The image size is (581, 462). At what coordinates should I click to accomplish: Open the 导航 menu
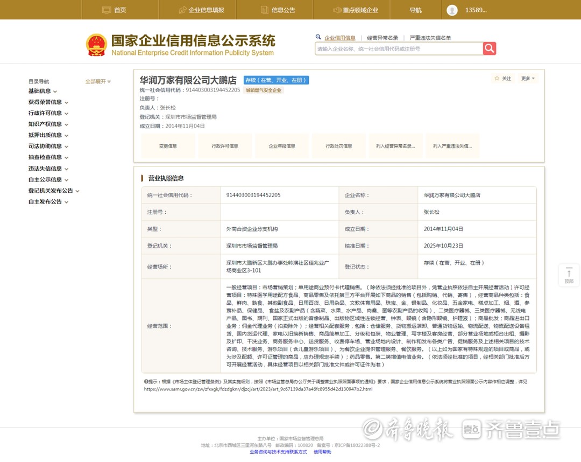tap(415, 10)
